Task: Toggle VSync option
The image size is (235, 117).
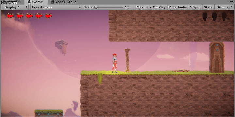Action: pyautogui.click(x=195, y=7)
